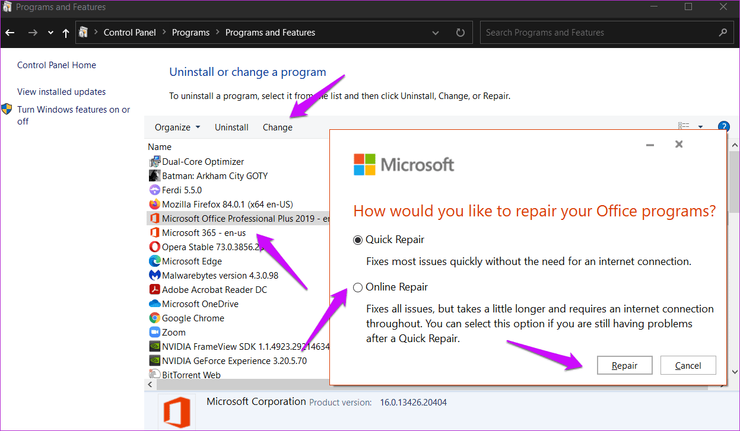This screenshot has height=431, width=740.
Task: Sort by the Name column header
Action: 160,146
